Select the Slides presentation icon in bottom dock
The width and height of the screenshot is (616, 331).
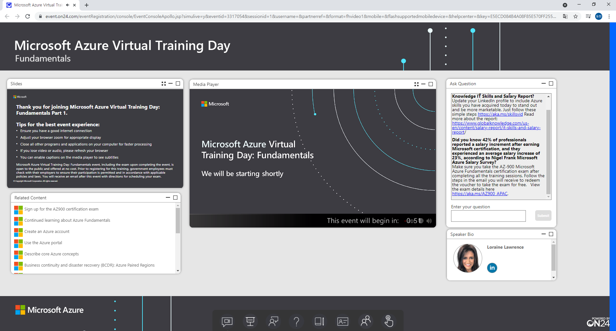[x=250, y=321]
